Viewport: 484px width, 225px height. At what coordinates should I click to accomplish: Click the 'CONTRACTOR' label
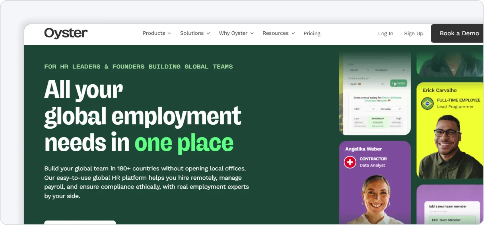point(373,159)
